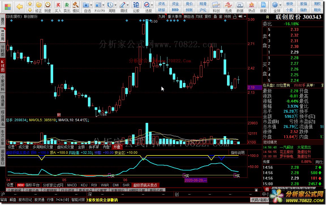Click the red 买入 buy icon
Screen dimensions: 326x205
(x=58, y=5)
